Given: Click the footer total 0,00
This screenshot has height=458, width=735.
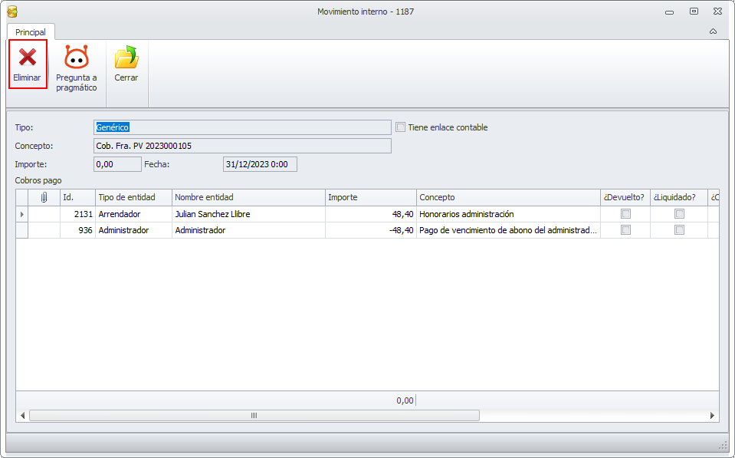Looking at the screenshot, I should pyautogui.click(x=405, y=400).
